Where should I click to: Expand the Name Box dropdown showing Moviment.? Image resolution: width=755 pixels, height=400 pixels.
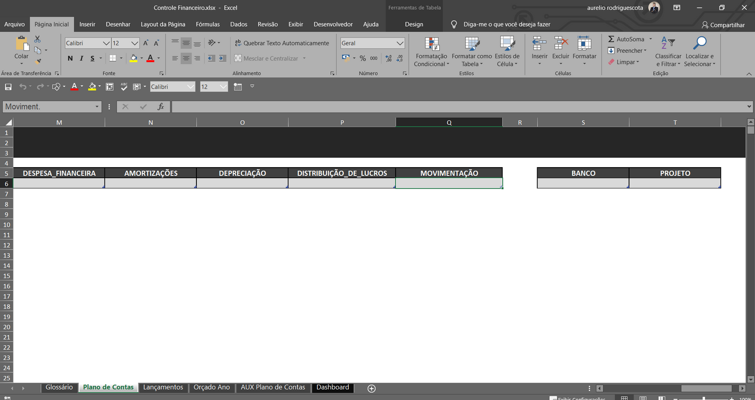tap(98, 106)
